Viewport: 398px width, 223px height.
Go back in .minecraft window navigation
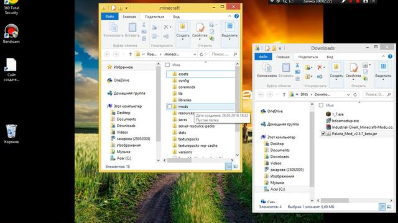(x=107, y=54)
